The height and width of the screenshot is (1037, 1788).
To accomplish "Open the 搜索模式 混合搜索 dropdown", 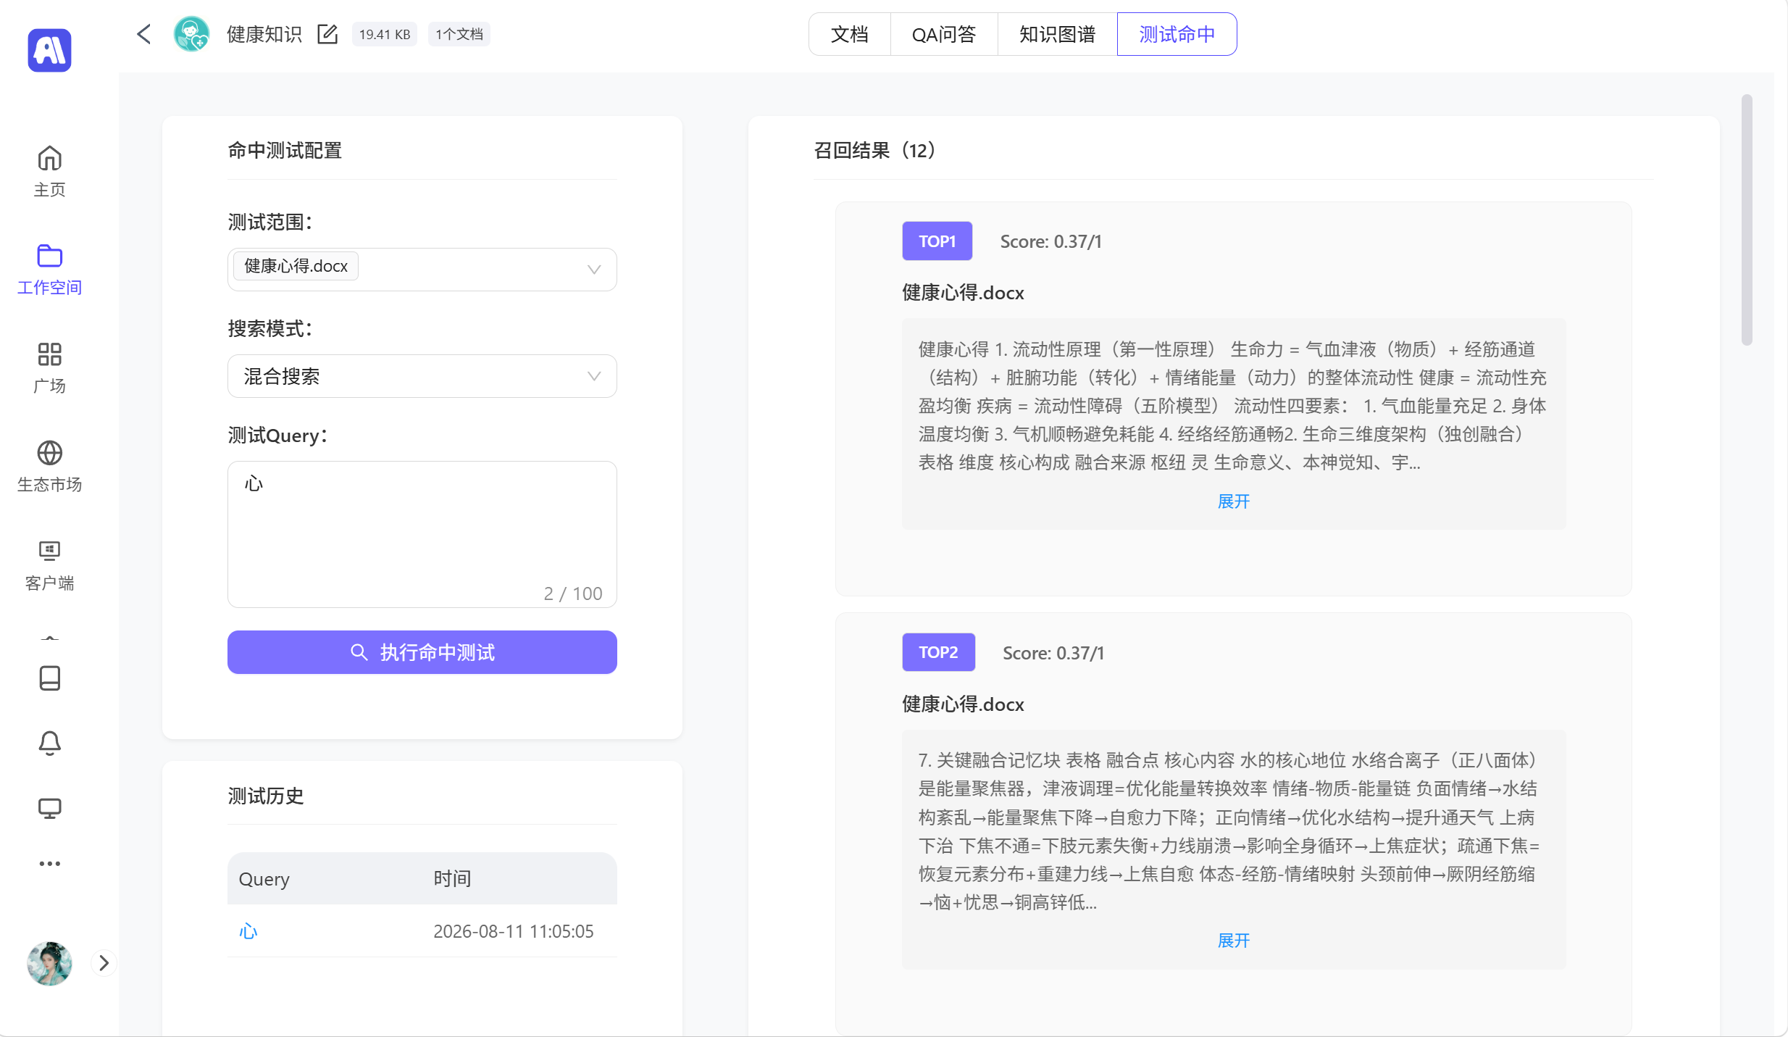I will pyautogui.click(x=422, y=376).
